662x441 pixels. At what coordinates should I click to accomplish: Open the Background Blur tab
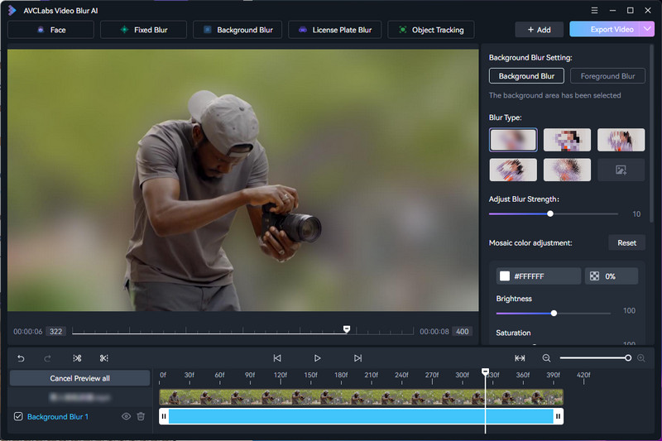tap(237, 30)
